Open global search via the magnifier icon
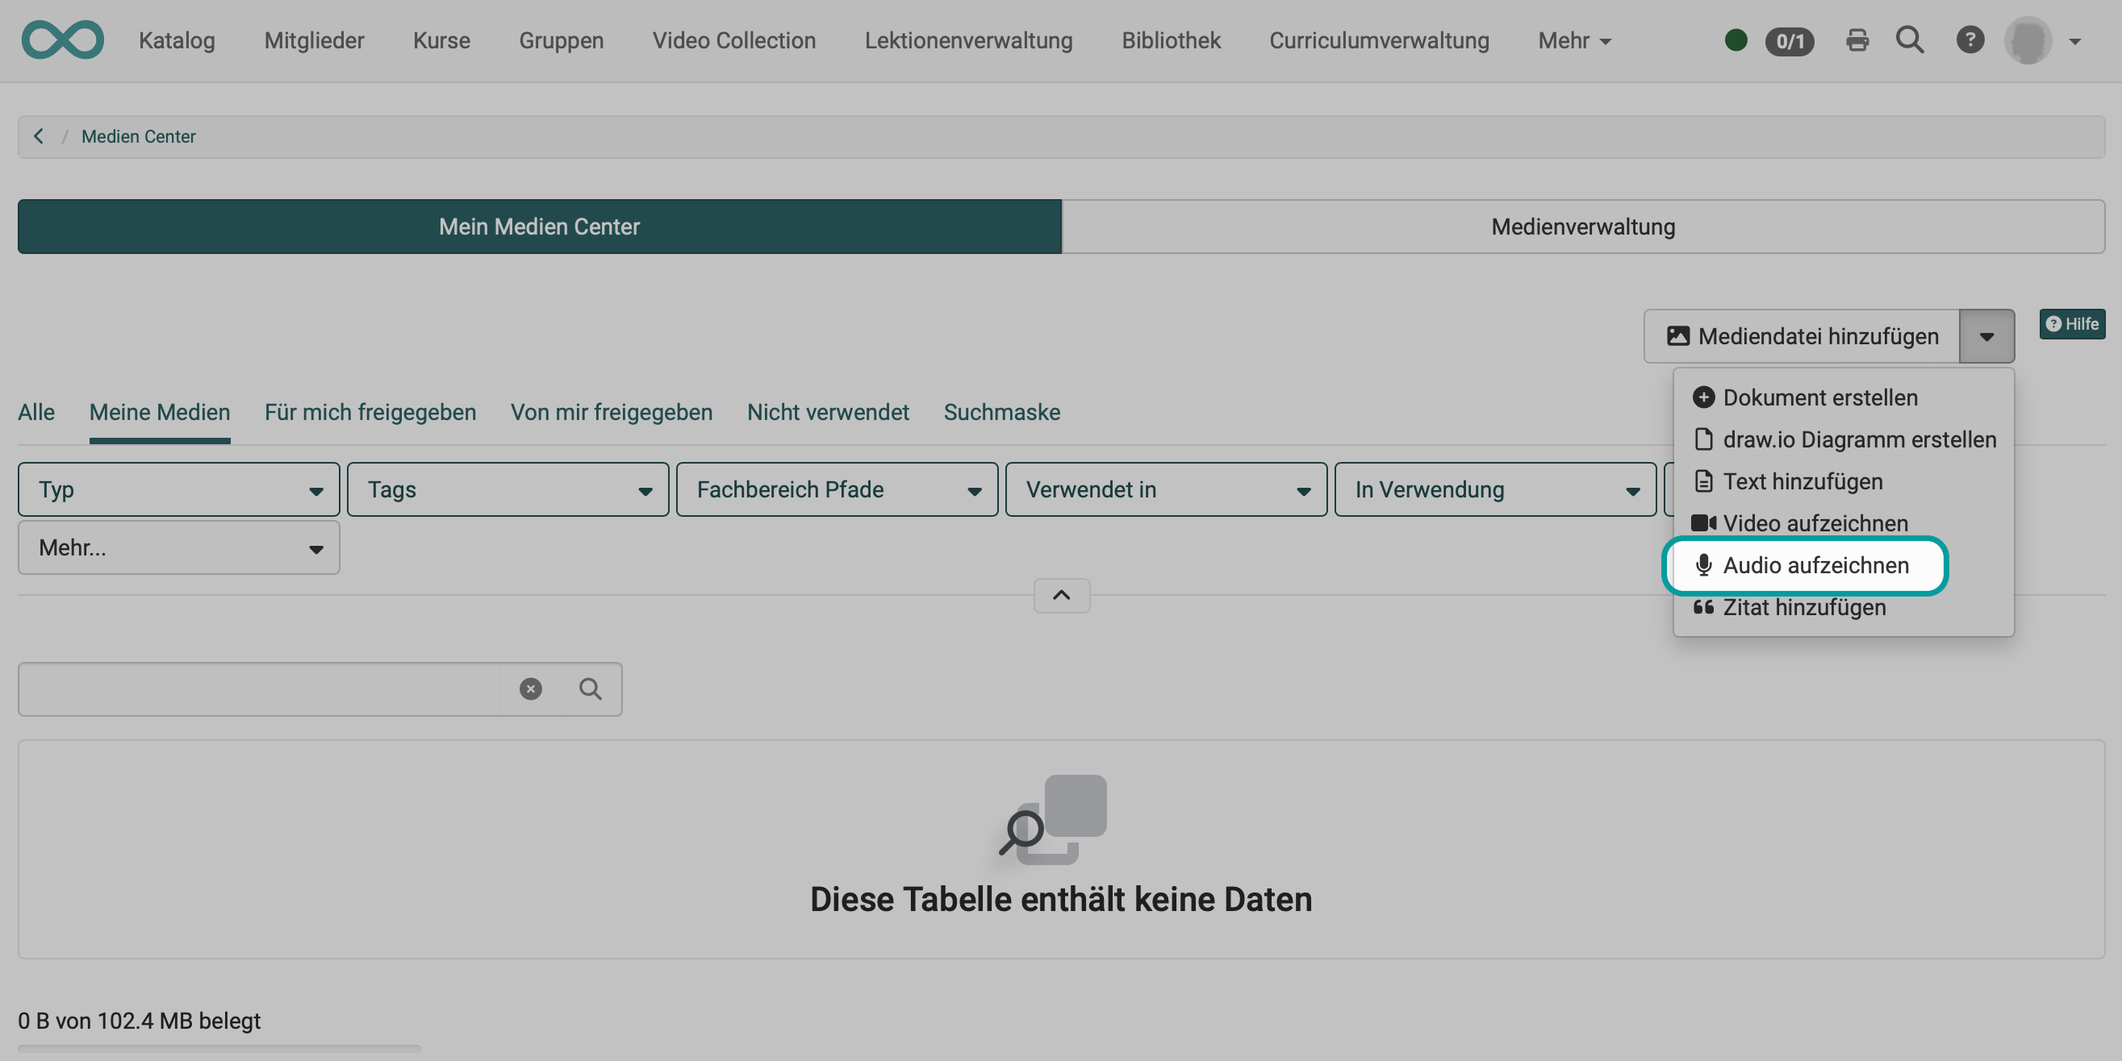2122x1061 pixels. pyautogui.click(x=1911, y=40)
